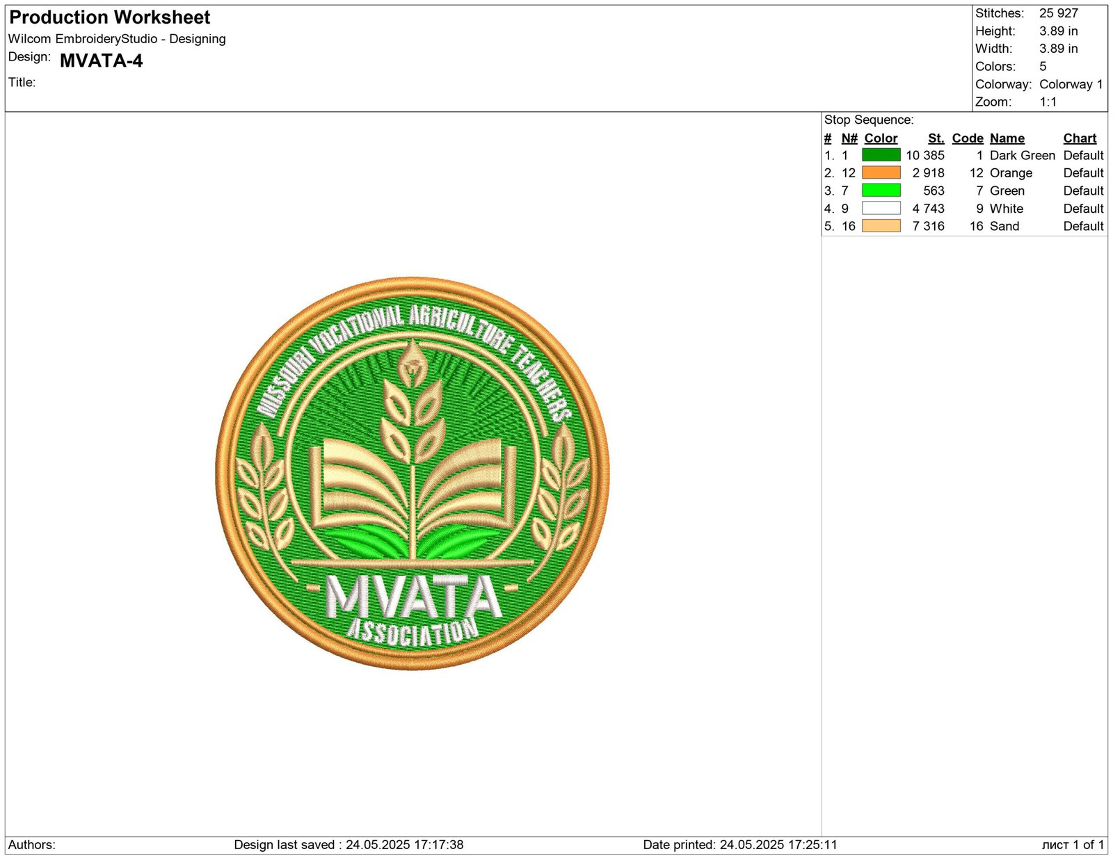Image resolution: width=1113 pixels, height=856 pixels.
Task: Click the 'Orange' color name
Action: [1011, 173]
